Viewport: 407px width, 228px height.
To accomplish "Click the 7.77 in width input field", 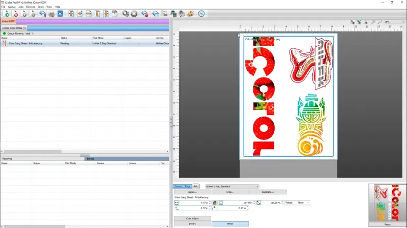I will (x=194, y=203).
